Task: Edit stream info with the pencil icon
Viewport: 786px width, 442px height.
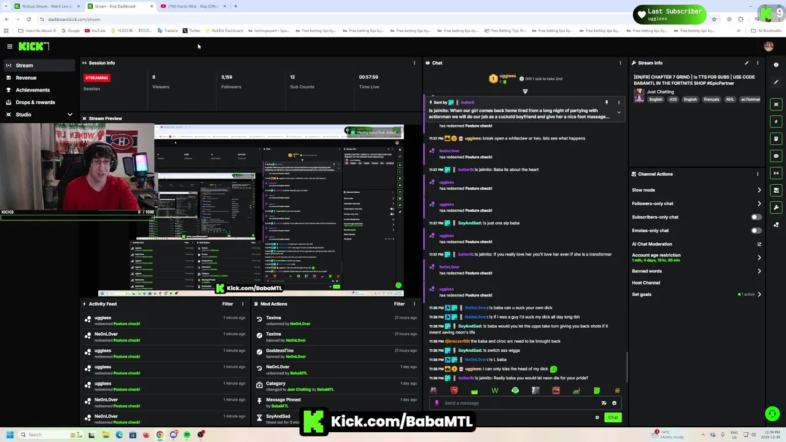Action: [x=747, y=63]
